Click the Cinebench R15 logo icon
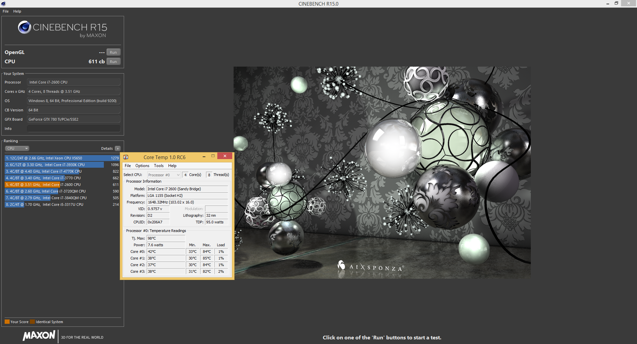The width and height of the screenshot is (637, 344). tap(25, 27)
